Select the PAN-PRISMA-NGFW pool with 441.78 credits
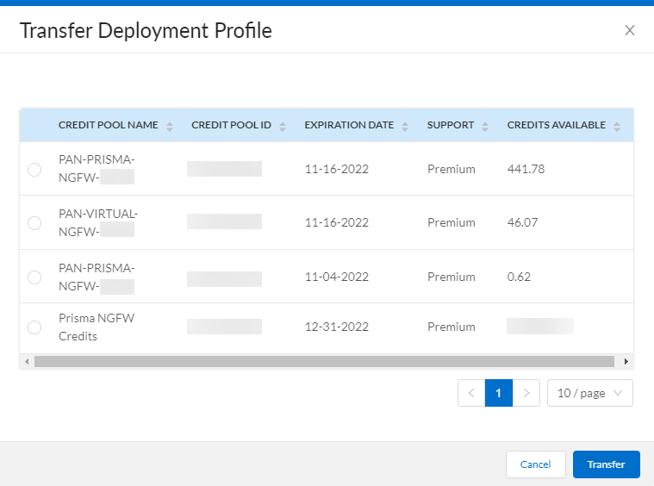654x486 pixels. coord(34,170)
